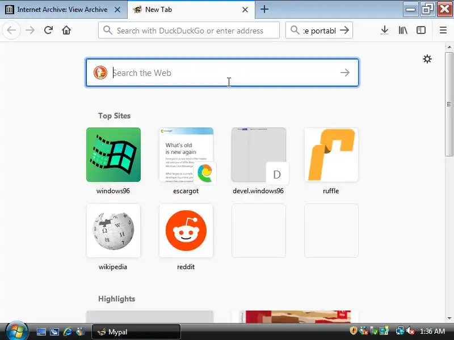Toggle the sidebar view
Screen dimensions: 454x340
pos(421,30)
